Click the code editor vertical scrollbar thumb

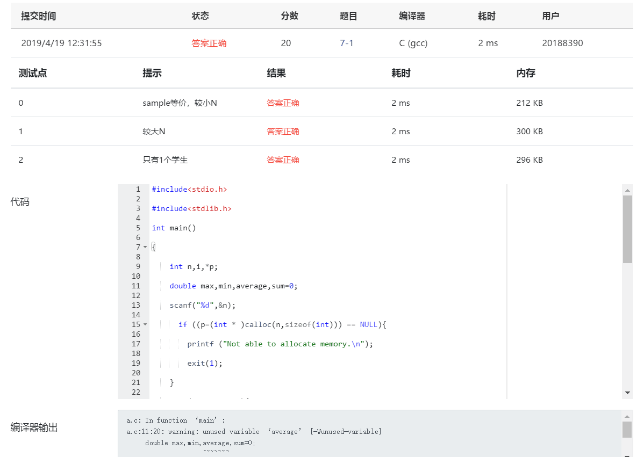[627, 229]
